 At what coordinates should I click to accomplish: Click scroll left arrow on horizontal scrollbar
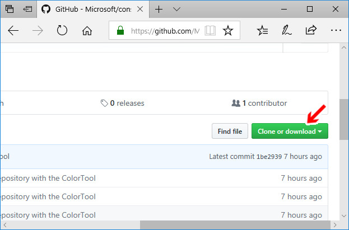(x=4, y=225)
